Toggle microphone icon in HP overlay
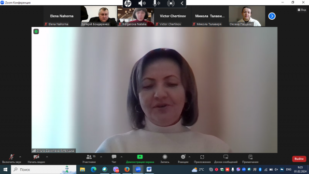 [x=156, y=3]
